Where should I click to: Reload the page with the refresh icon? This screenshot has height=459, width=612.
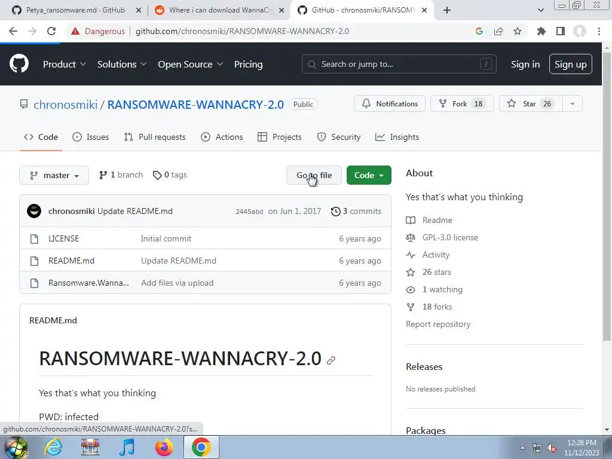[51, 31]
